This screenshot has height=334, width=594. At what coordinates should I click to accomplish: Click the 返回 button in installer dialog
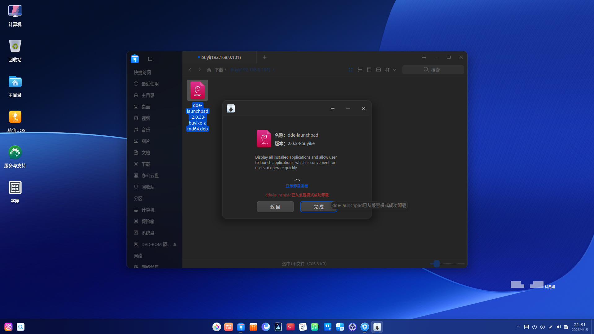(x=275, y=207)
